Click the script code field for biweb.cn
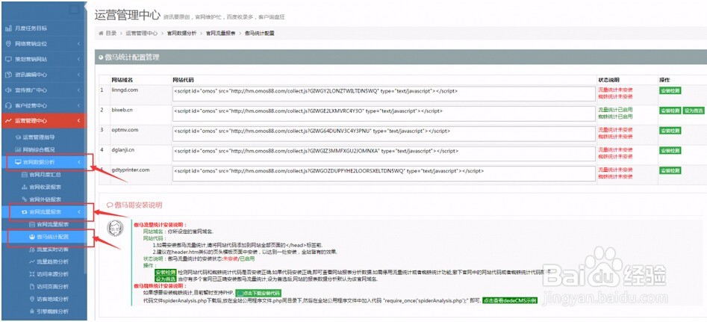This screenshot has width=707, height=322. pyautogui.click(x=384, y=114)
